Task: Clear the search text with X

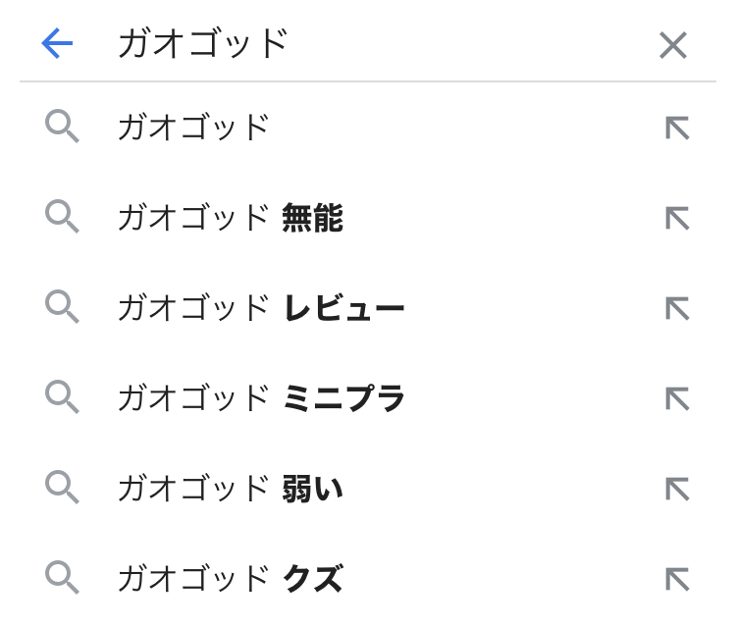Action: pos(673,45)
